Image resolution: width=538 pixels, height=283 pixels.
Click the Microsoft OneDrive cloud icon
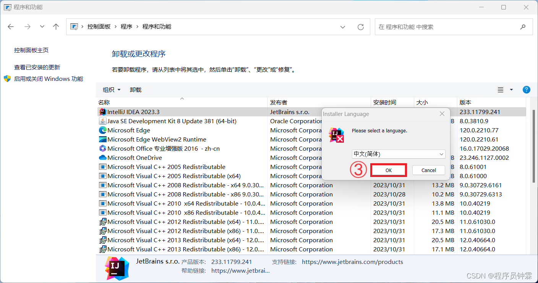pos(102,158)
